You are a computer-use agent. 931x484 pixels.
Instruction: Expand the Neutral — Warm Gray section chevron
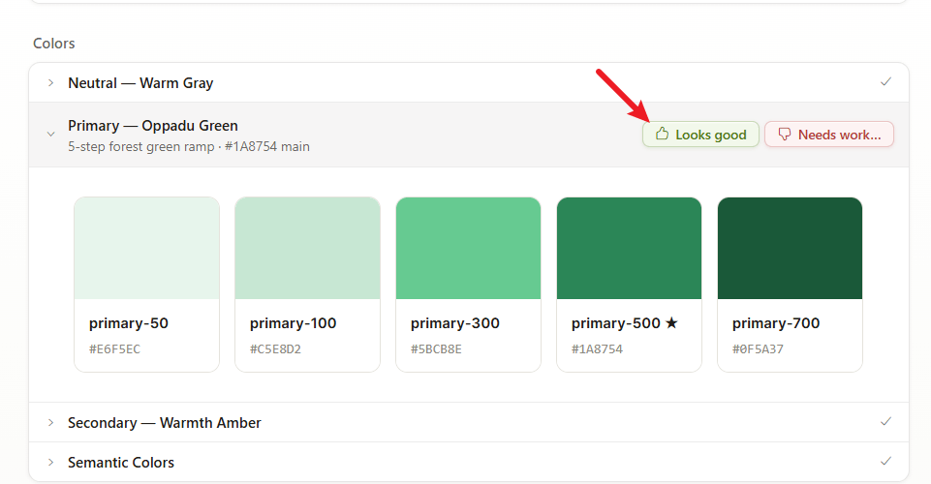(51, 83)
